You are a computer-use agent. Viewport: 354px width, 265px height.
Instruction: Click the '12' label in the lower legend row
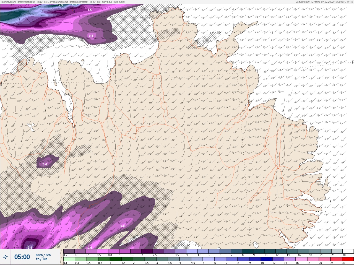pyautogui.click(x=274, y=263)
